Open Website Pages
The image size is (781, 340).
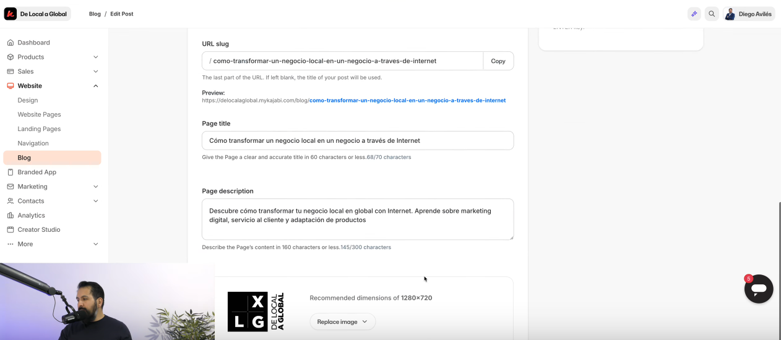coord(39,114)
